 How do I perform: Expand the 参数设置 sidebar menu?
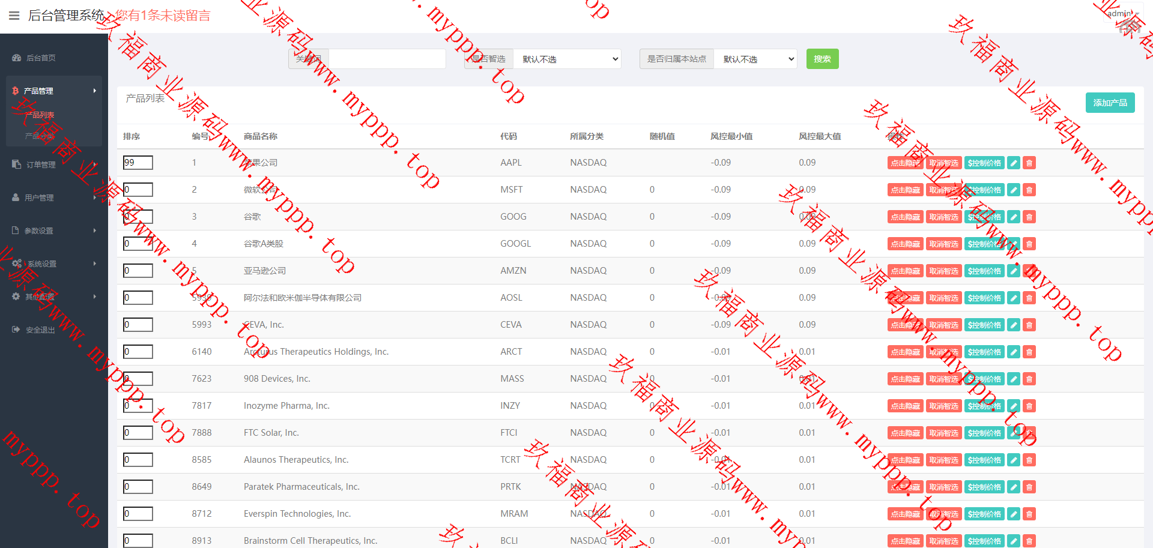coord(53,230)
